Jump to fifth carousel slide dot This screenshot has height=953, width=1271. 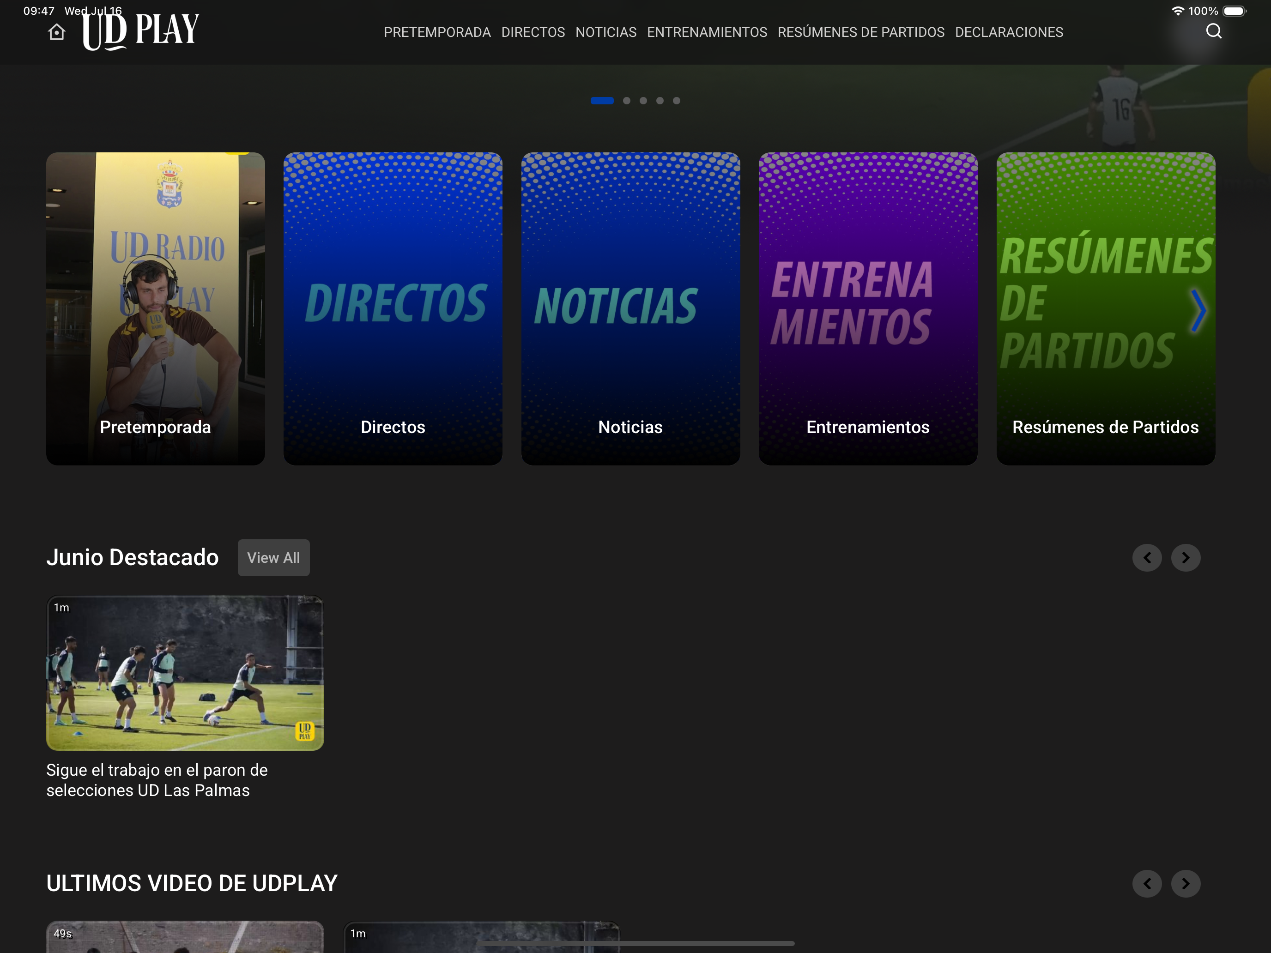click(x=677, y=101)
